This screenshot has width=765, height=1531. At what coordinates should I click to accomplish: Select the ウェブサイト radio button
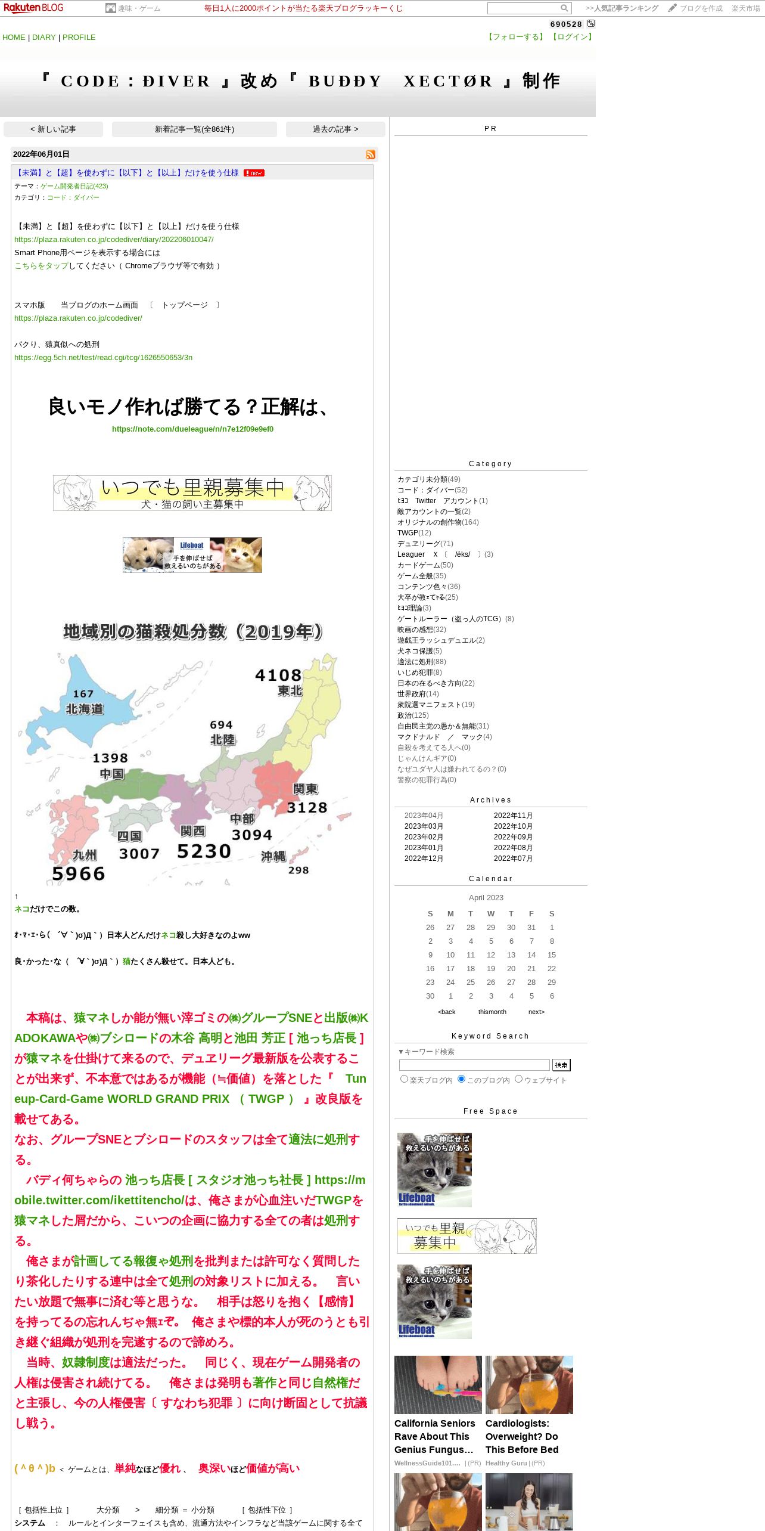pyautogui.click(x=518, y=1079)
